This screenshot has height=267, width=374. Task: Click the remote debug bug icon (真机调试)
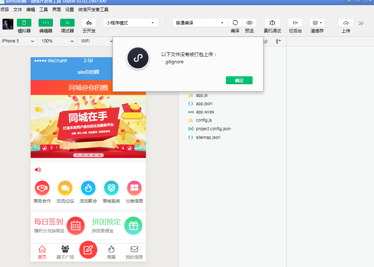pos(272,23)
